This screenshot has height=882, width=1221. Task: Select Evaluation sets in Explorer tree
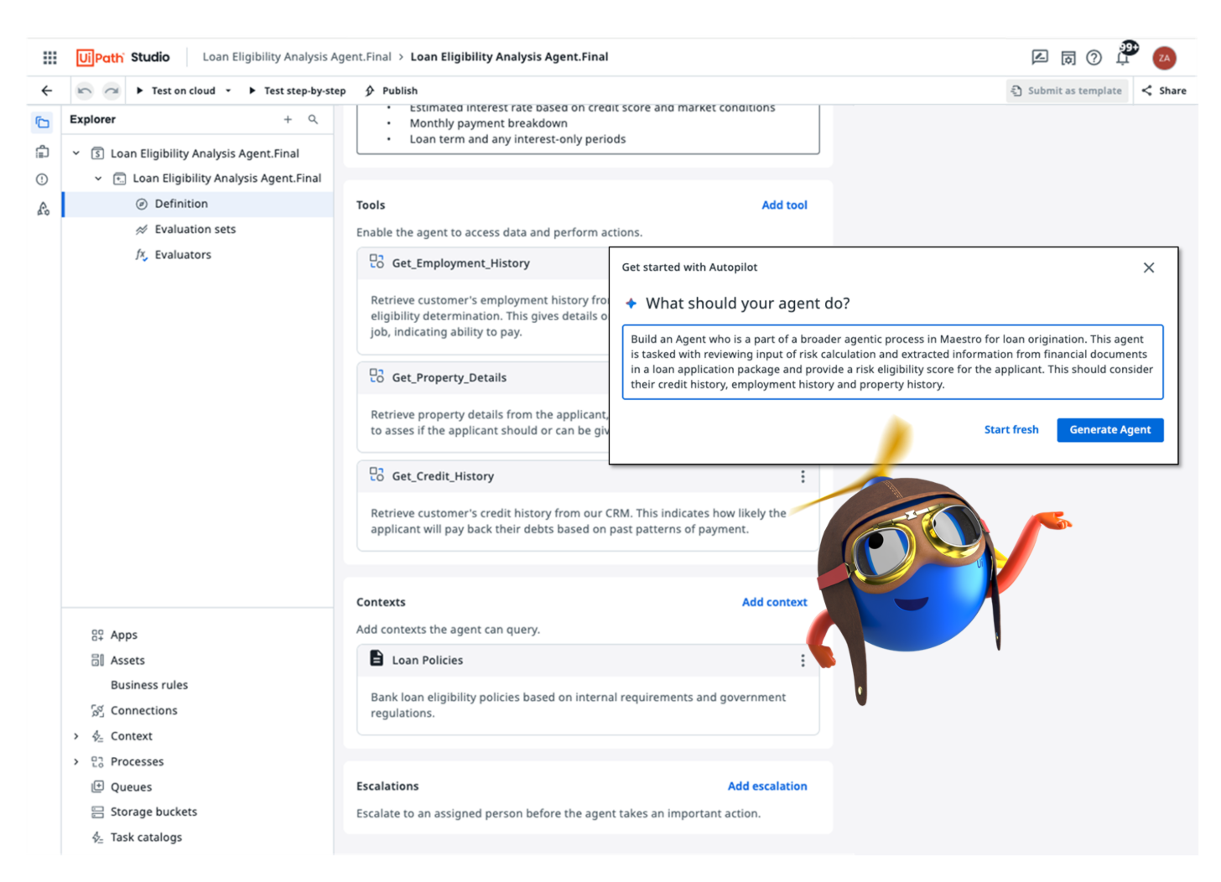[195, 229]
